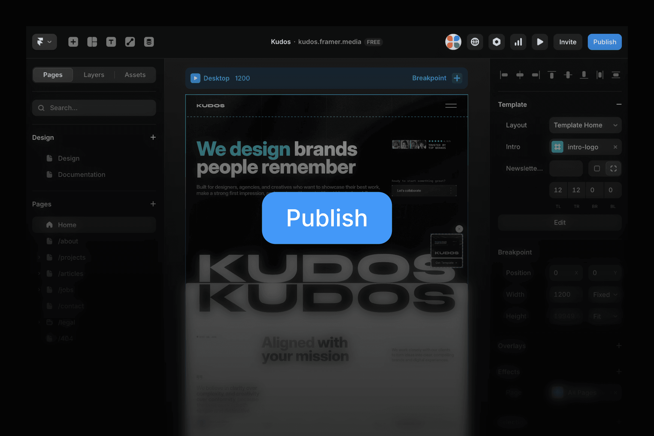The width and height of the screenshot is (654, 436).
Task: Add a Breakpoint with the plus icon
Action: (457, 78)
